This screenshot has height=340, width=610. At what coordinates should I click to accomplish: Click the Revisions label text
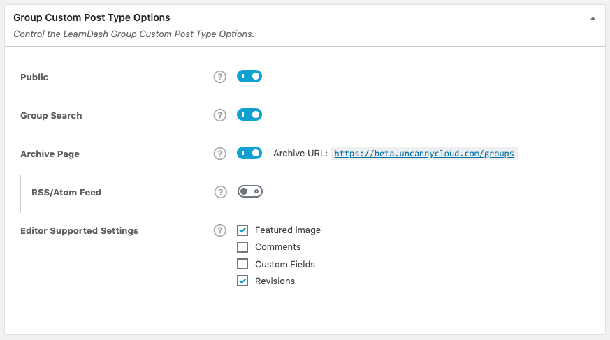(x=275, y=281)
